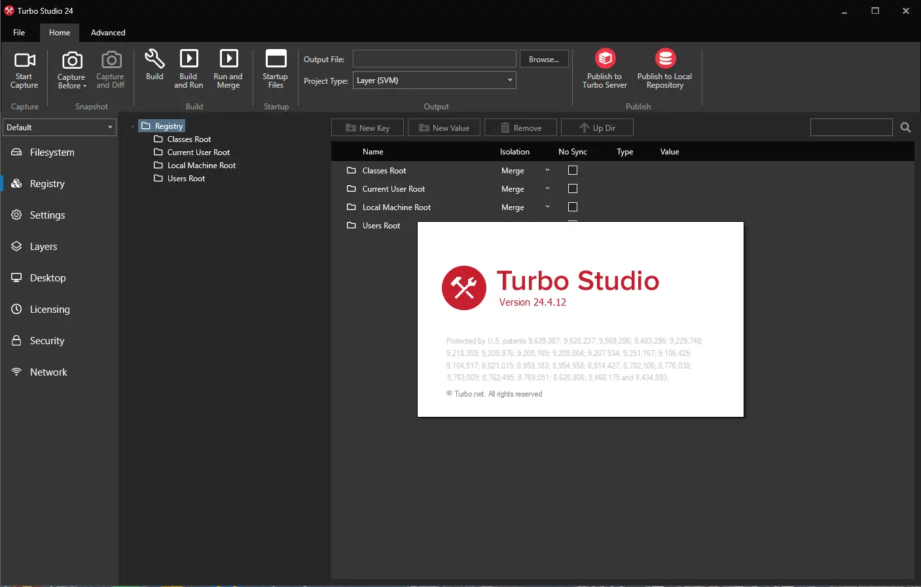Open the File menu

(x=19, y=33)
